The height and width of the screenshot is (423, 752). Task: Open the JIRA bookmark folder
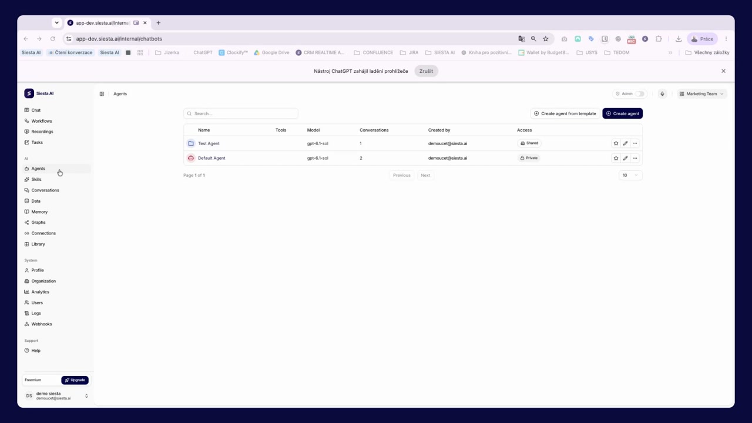coord(409,52)
